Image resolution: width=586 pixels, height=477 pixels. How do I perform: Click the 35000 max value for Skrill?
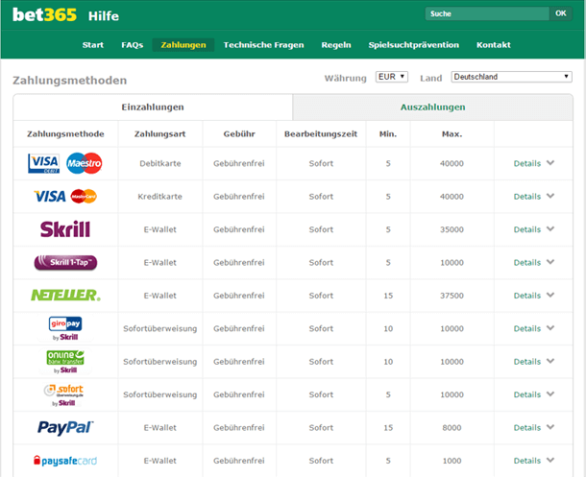[x=452, y=229]
